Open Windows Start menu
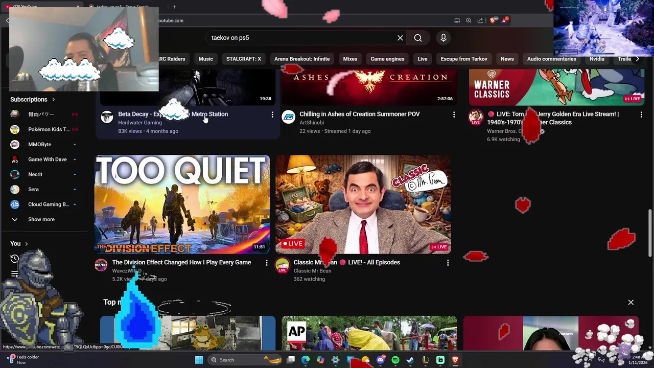Image resolution: width=654 pixels, height=368 pixels. 199,360
